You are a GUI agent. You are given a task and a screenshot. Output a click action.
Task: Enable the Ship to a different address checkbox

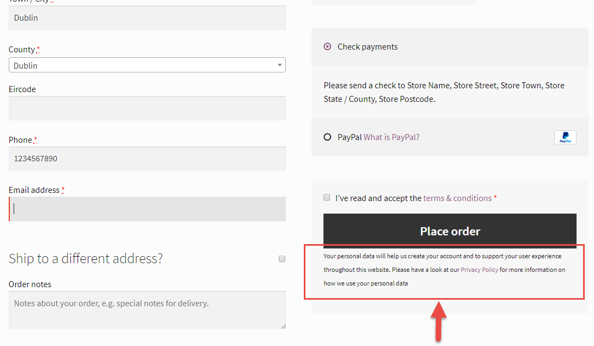pyautogui.click(x=282, y=259)
